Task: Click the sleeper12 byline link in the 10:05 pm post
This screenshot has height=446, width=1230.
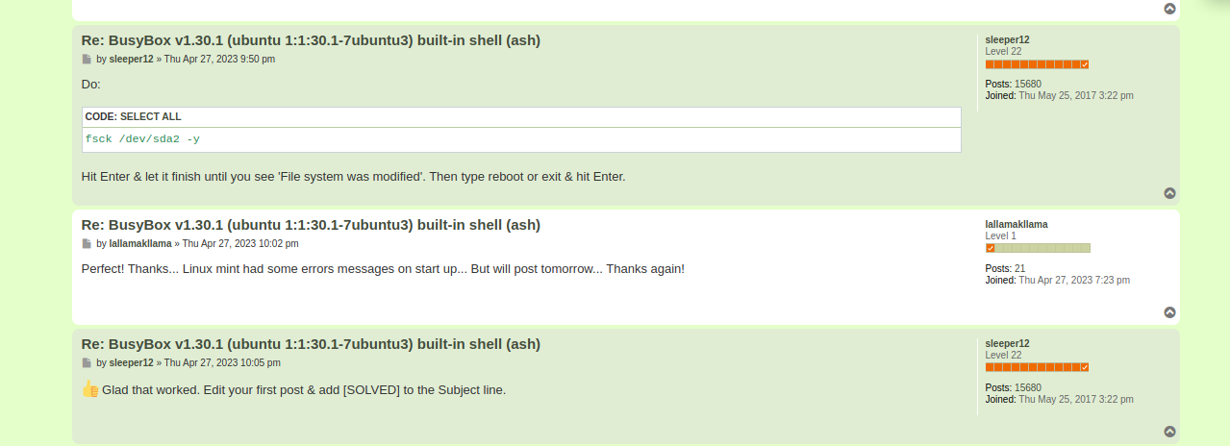Action: pyautogui.click(x=131, y=363)
